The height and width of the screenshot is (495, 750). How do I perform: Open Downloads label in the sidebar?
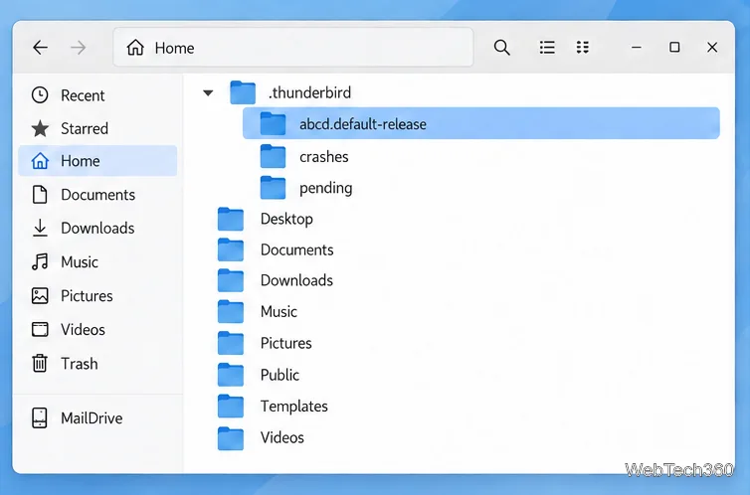coord(97,229)
